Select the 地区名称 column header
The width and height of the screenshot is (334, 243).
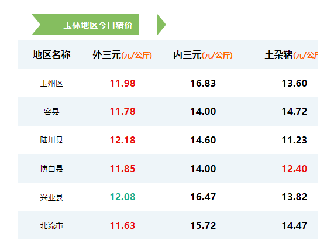click(51, 54)
